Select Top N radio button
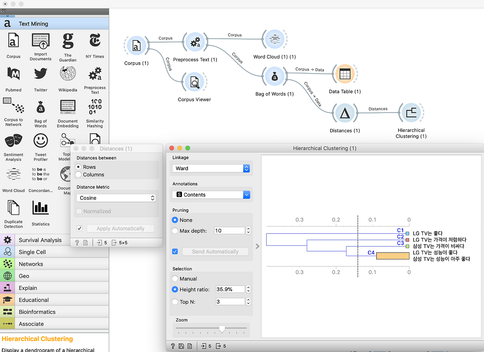This screenshot has width=484, height=352. tap(175, 302)
